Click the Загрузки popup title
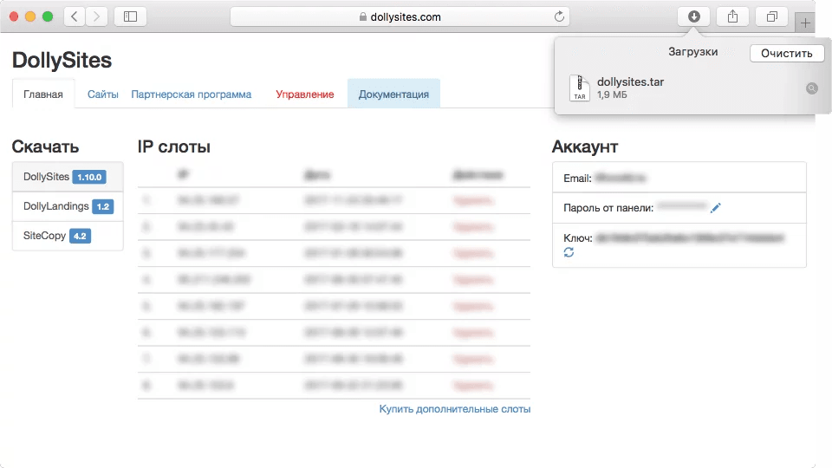832x468 pixels. 693,52
